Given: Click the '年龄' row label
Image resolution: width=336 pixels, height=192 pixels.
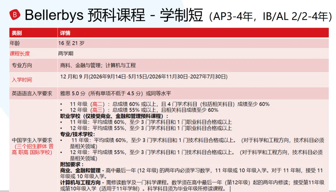Looking at the screenshot, I should [x=15, y=43].
